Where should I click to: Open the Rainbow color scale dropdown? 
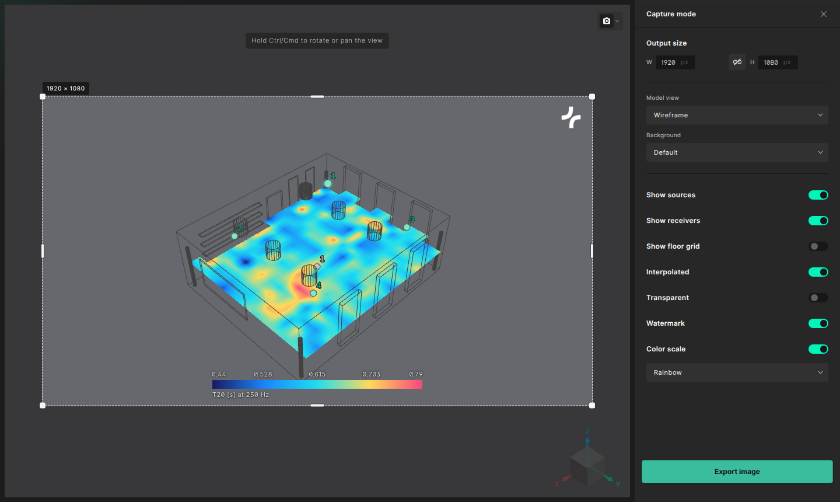737,372
